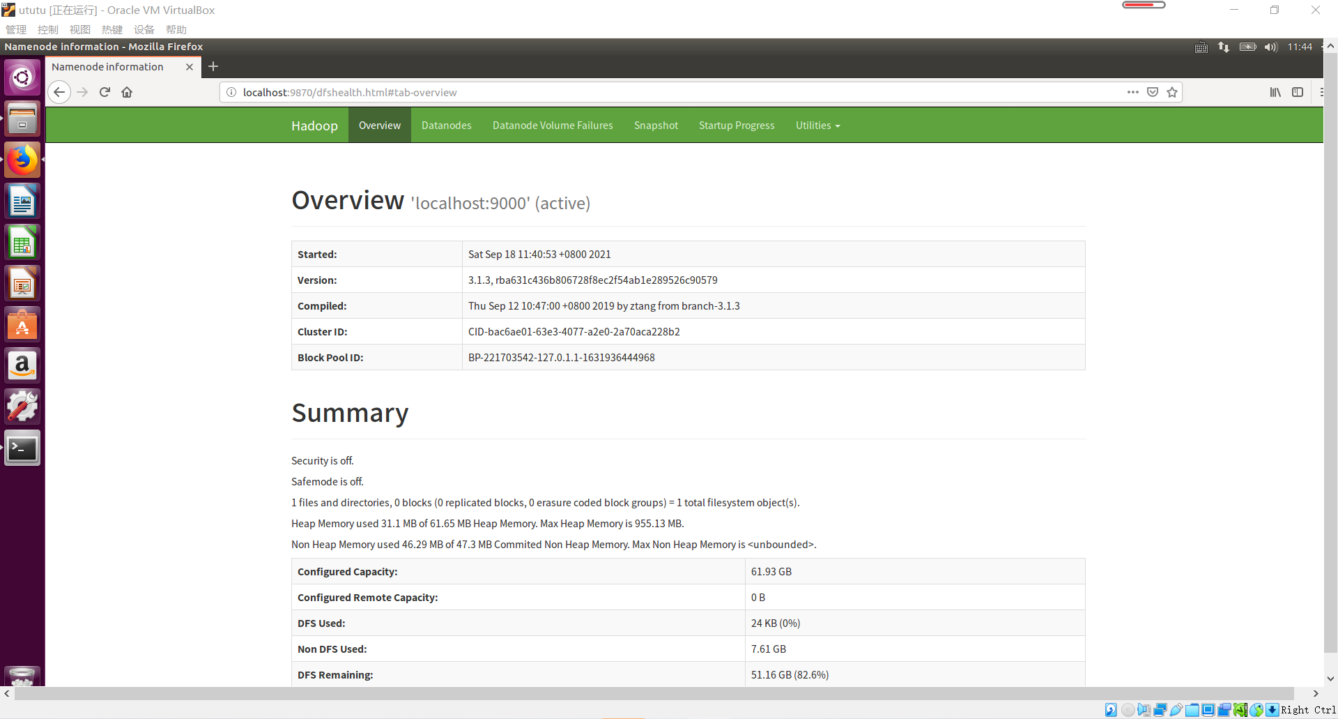
Task: Launch LibreOffice Impress from dock
Action: tap(22, 283)
